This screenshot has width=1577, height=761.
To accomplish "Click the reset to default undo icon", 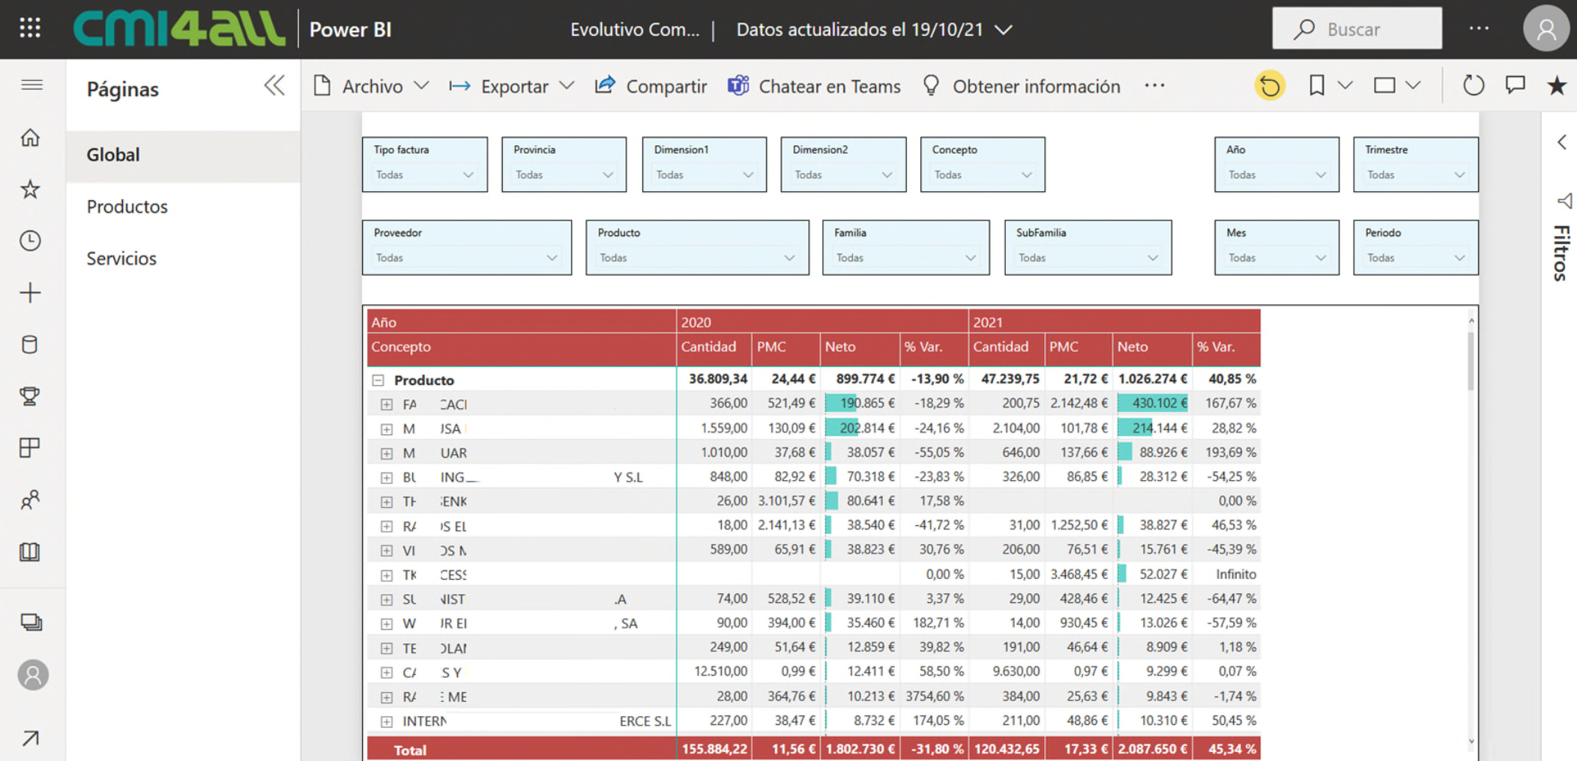I will tap(1269, 86).
